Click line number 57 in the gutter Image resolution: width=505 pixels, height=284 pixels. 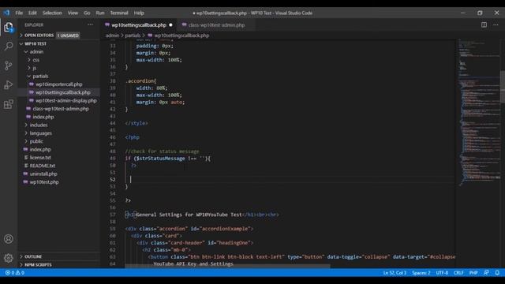coord(112,215)
